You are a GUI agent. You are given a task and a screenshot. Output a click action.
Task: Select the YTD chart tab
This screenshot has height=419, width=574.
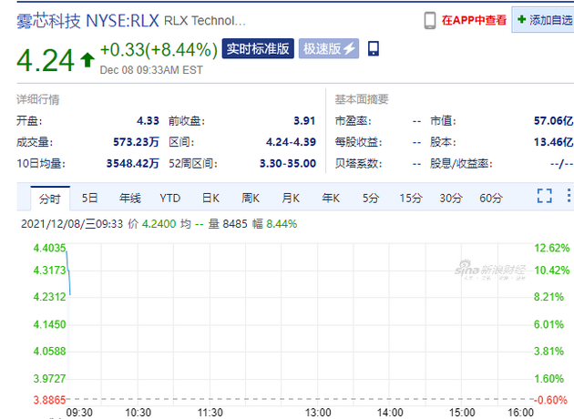[x=170, y=199]
